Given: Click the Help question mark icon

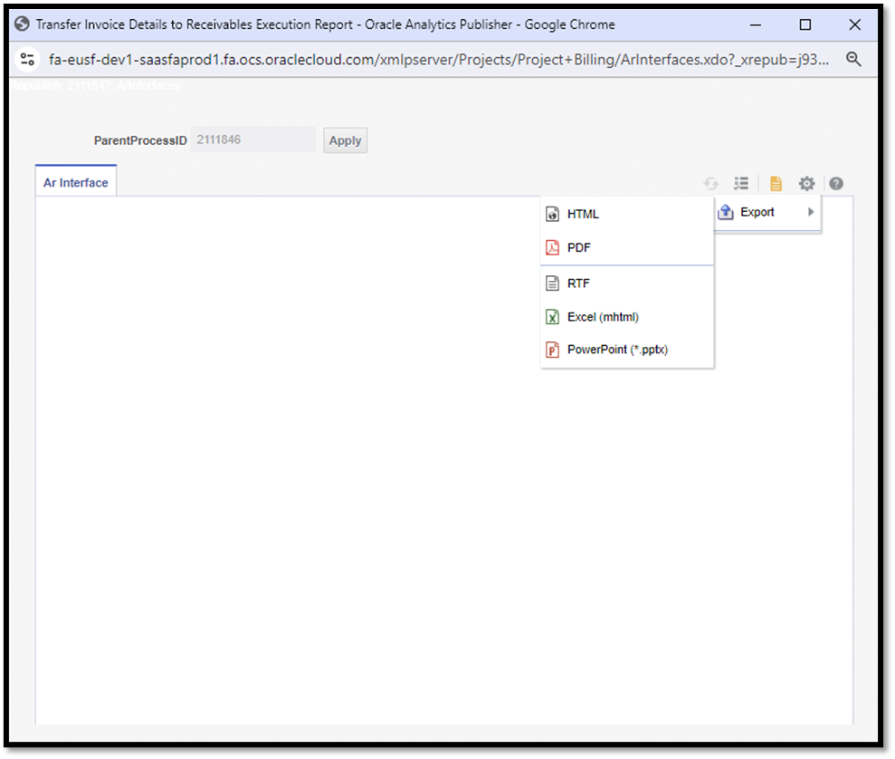Looking at the screenshot, I should click(x=836, y=183).
